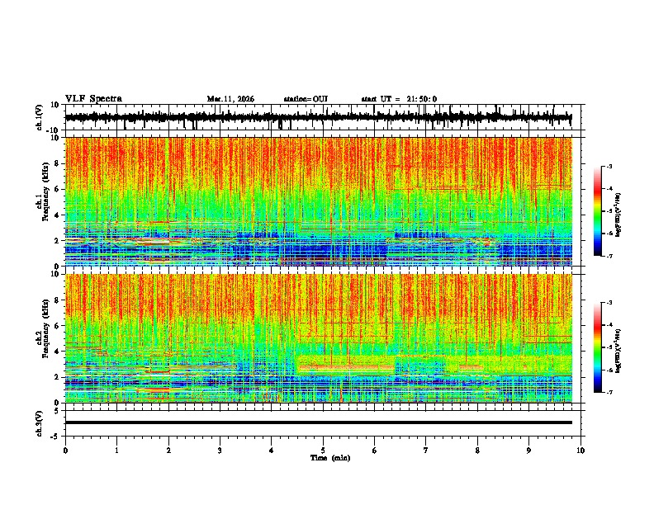This screenshot has height=505, width=654.
Task: Click the "3" minute tick on time axis
Action: [220, 451]
